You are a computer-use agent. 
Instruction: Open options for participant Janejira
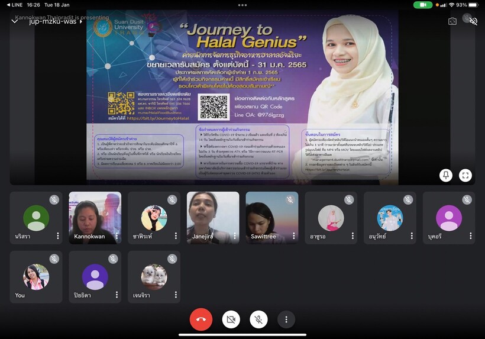[x=235, y=236]
